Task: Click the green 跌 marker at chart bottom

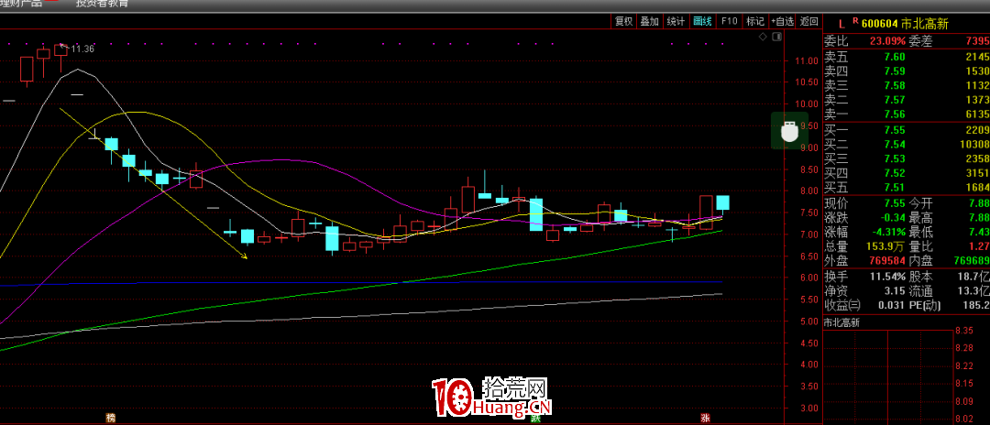Action: [x=534, y=418]
